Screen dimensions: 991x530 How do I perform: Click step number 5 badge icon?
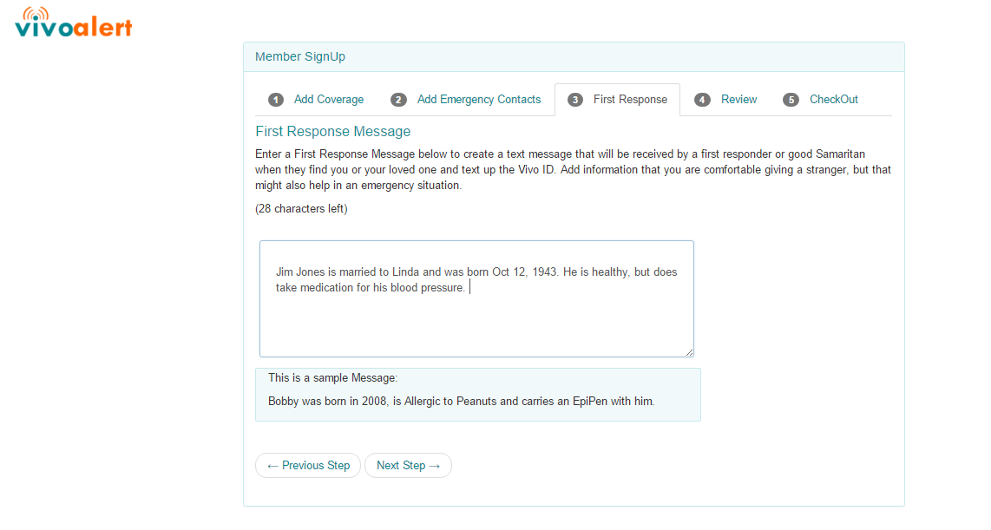pos(791,100)
